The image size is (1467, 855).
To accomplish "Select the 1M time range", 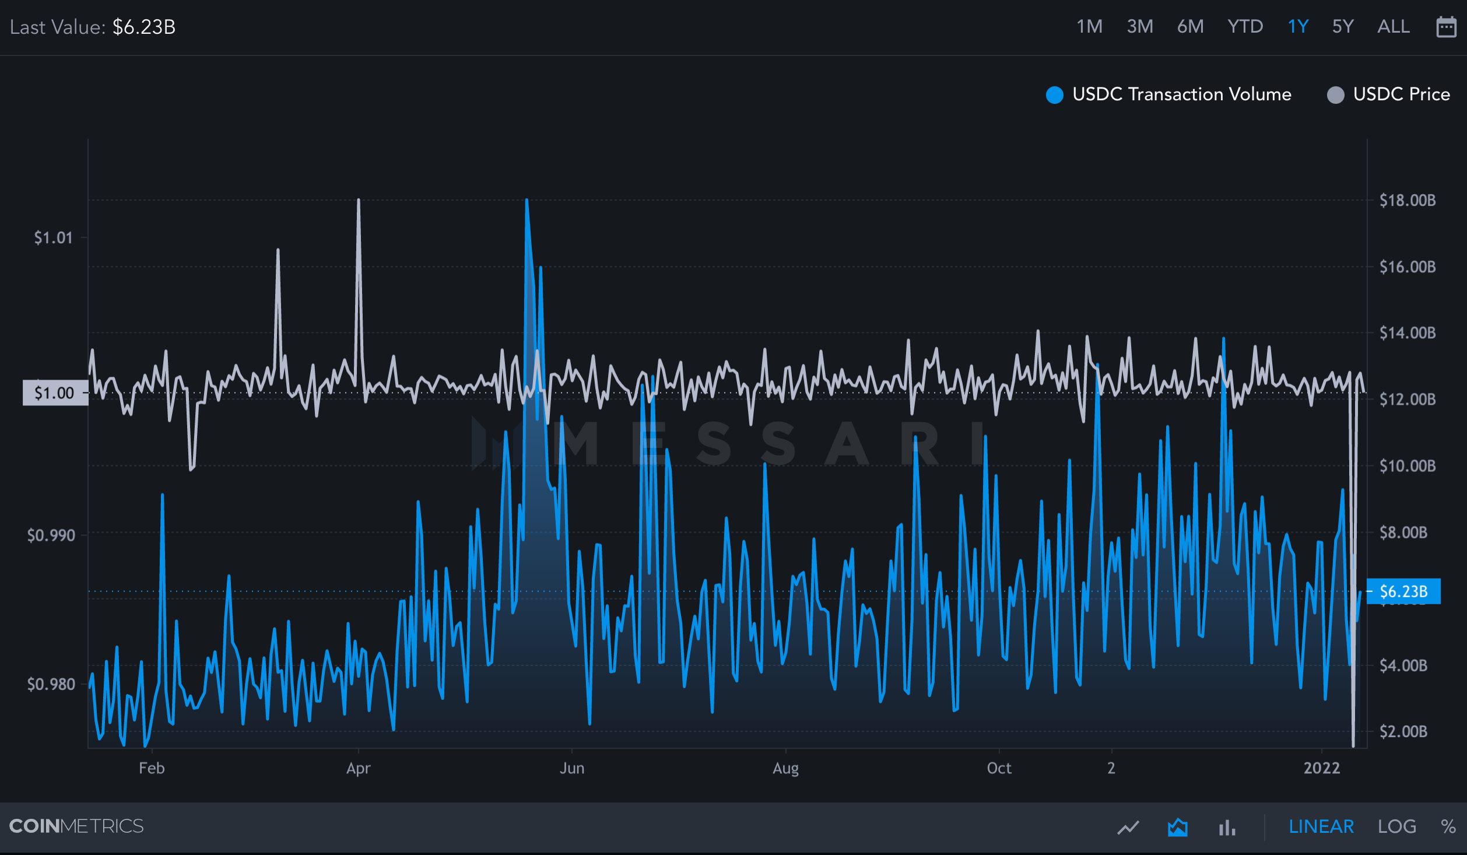I will coord(1089,27).
